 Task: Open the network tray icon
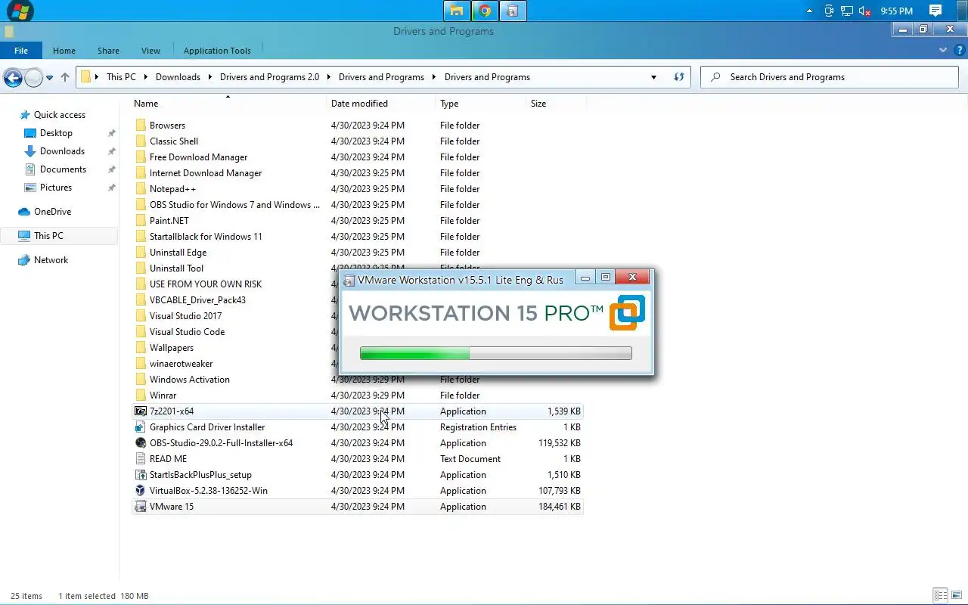[x=847, y=11]
